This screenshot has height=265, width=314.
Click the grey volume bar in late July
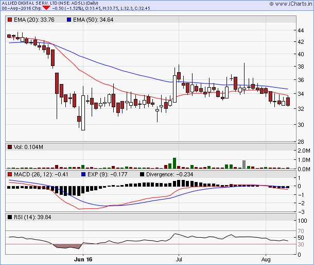[244, 164]
